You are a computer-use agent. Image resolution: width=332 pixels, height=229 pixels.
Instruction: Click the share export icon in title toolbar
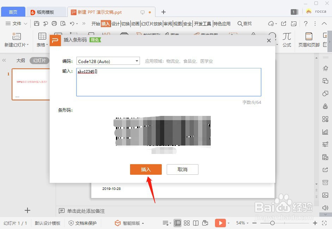pyautogui.click(x=284, y=24)
